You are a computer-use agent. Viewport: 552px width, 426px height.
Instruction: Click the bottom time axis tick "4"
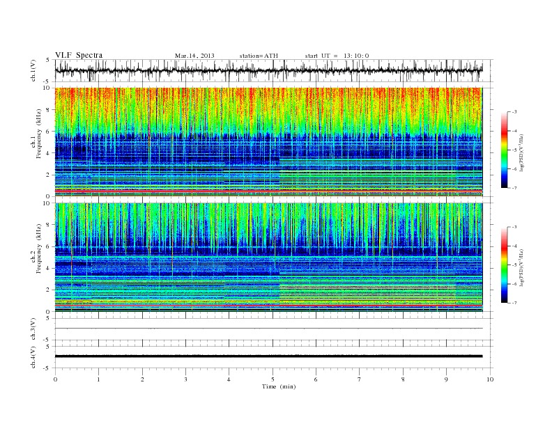[x=229, y=379]
